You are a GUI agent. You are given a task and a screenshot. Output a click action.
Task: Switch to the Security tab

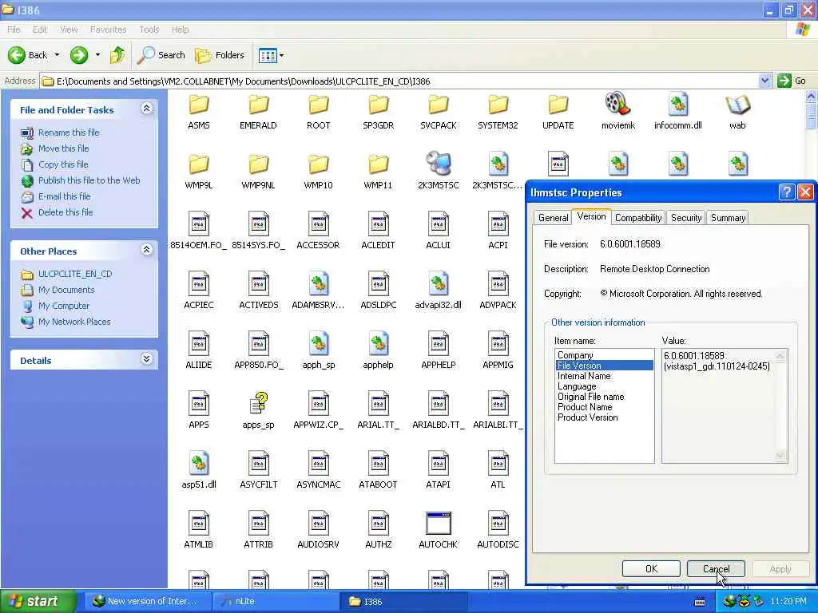click(x=686, y=218)
